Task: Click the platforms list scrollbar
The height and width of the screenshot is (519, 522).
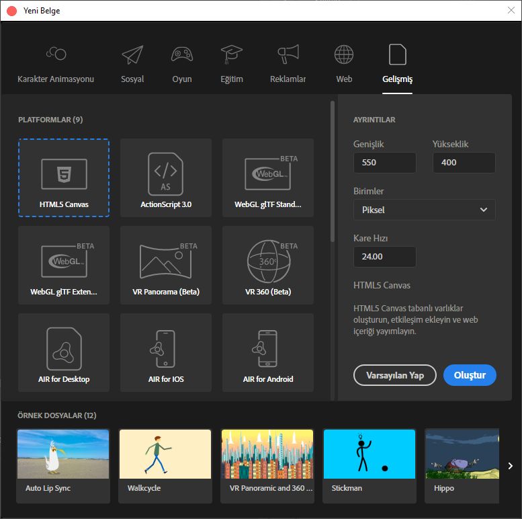Action: pos(333,171)
